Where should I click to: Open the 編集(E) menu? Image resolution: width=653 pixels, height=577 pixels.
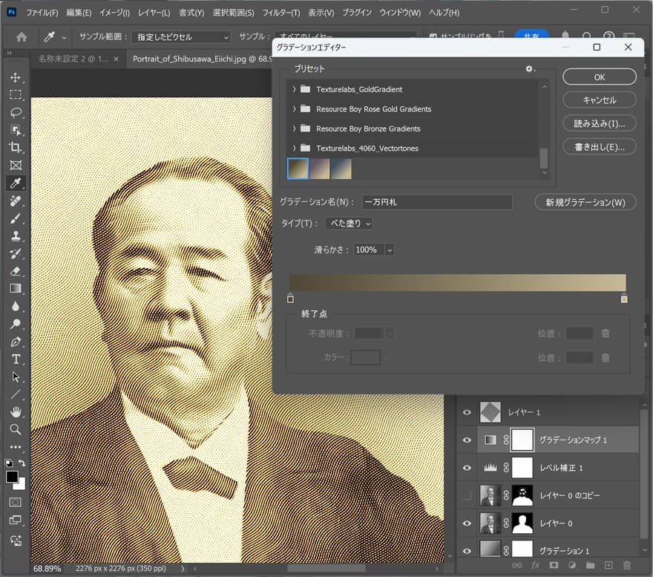click(x=79, y=13)
